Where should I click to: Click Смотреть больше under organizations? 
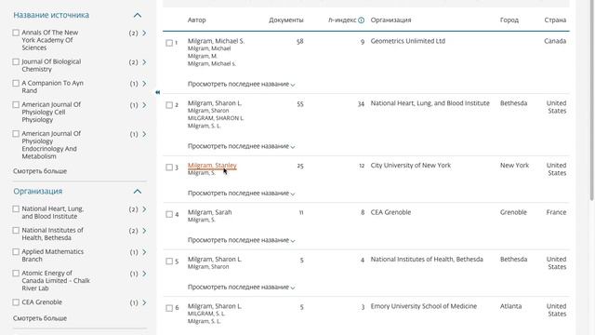pos(40,318)
